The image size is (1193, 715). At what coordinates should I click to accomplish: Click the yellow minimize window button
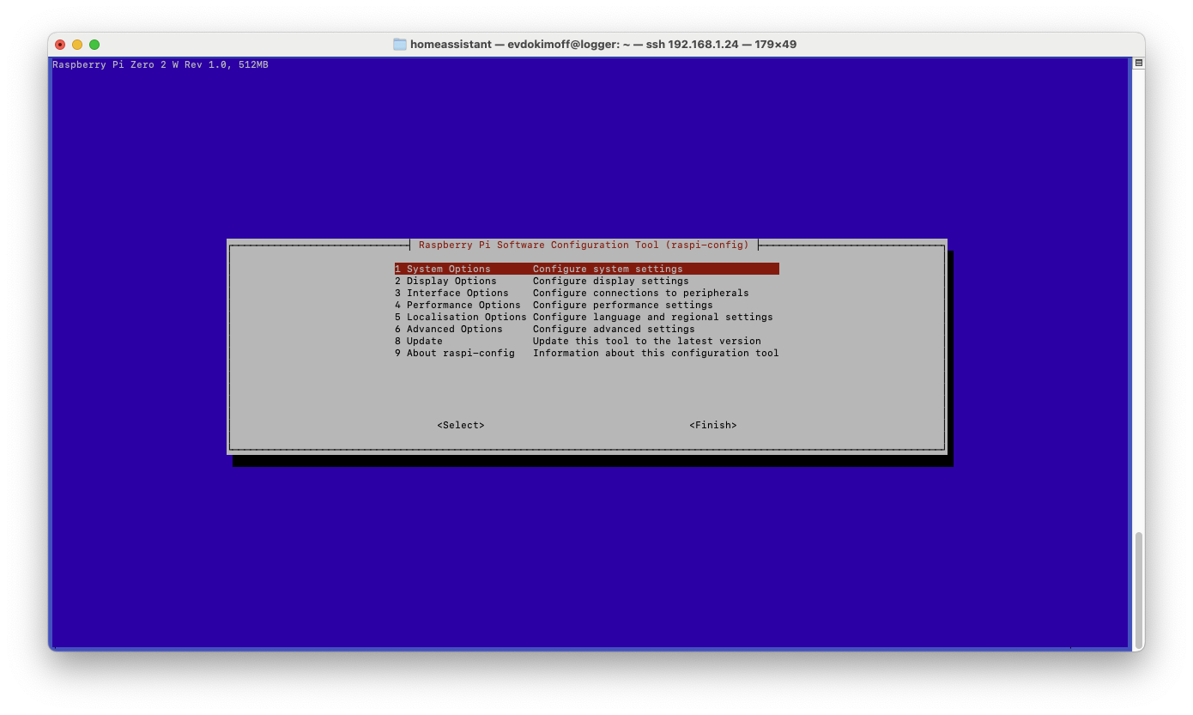click(x=77, y=45)
